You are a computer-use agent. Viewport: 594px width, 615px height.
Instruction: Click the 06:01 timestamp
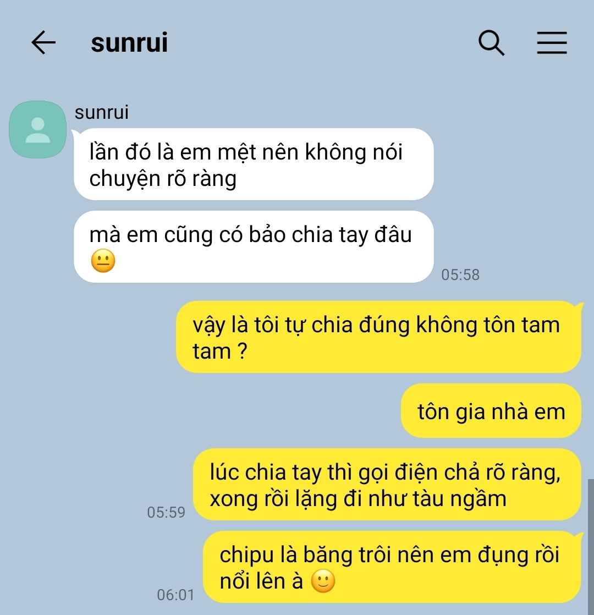[x=175, y=595]
